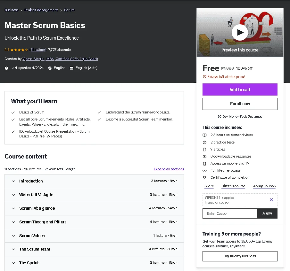Expand The Sprint section
Image resolution: width=290 pixels, height=271 pixels.
click(x=94, y=263)
